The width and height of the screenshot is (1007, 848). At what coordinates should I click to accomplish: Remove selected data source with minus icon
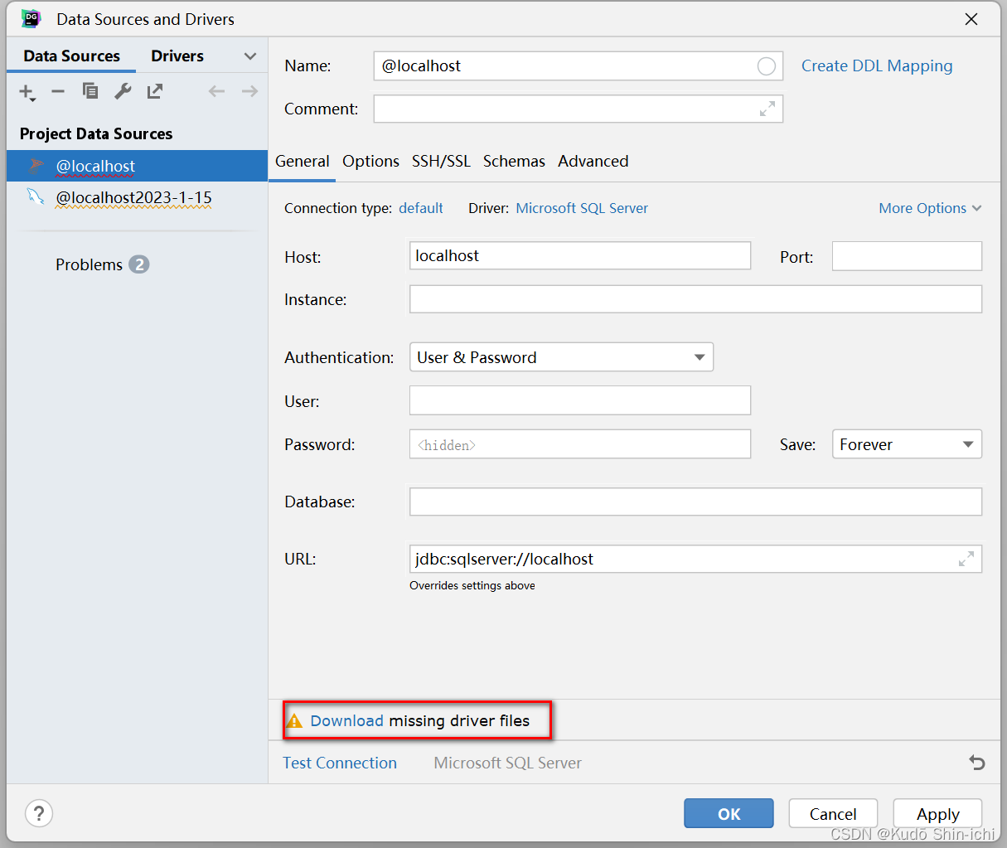click(x=58, y=91)
